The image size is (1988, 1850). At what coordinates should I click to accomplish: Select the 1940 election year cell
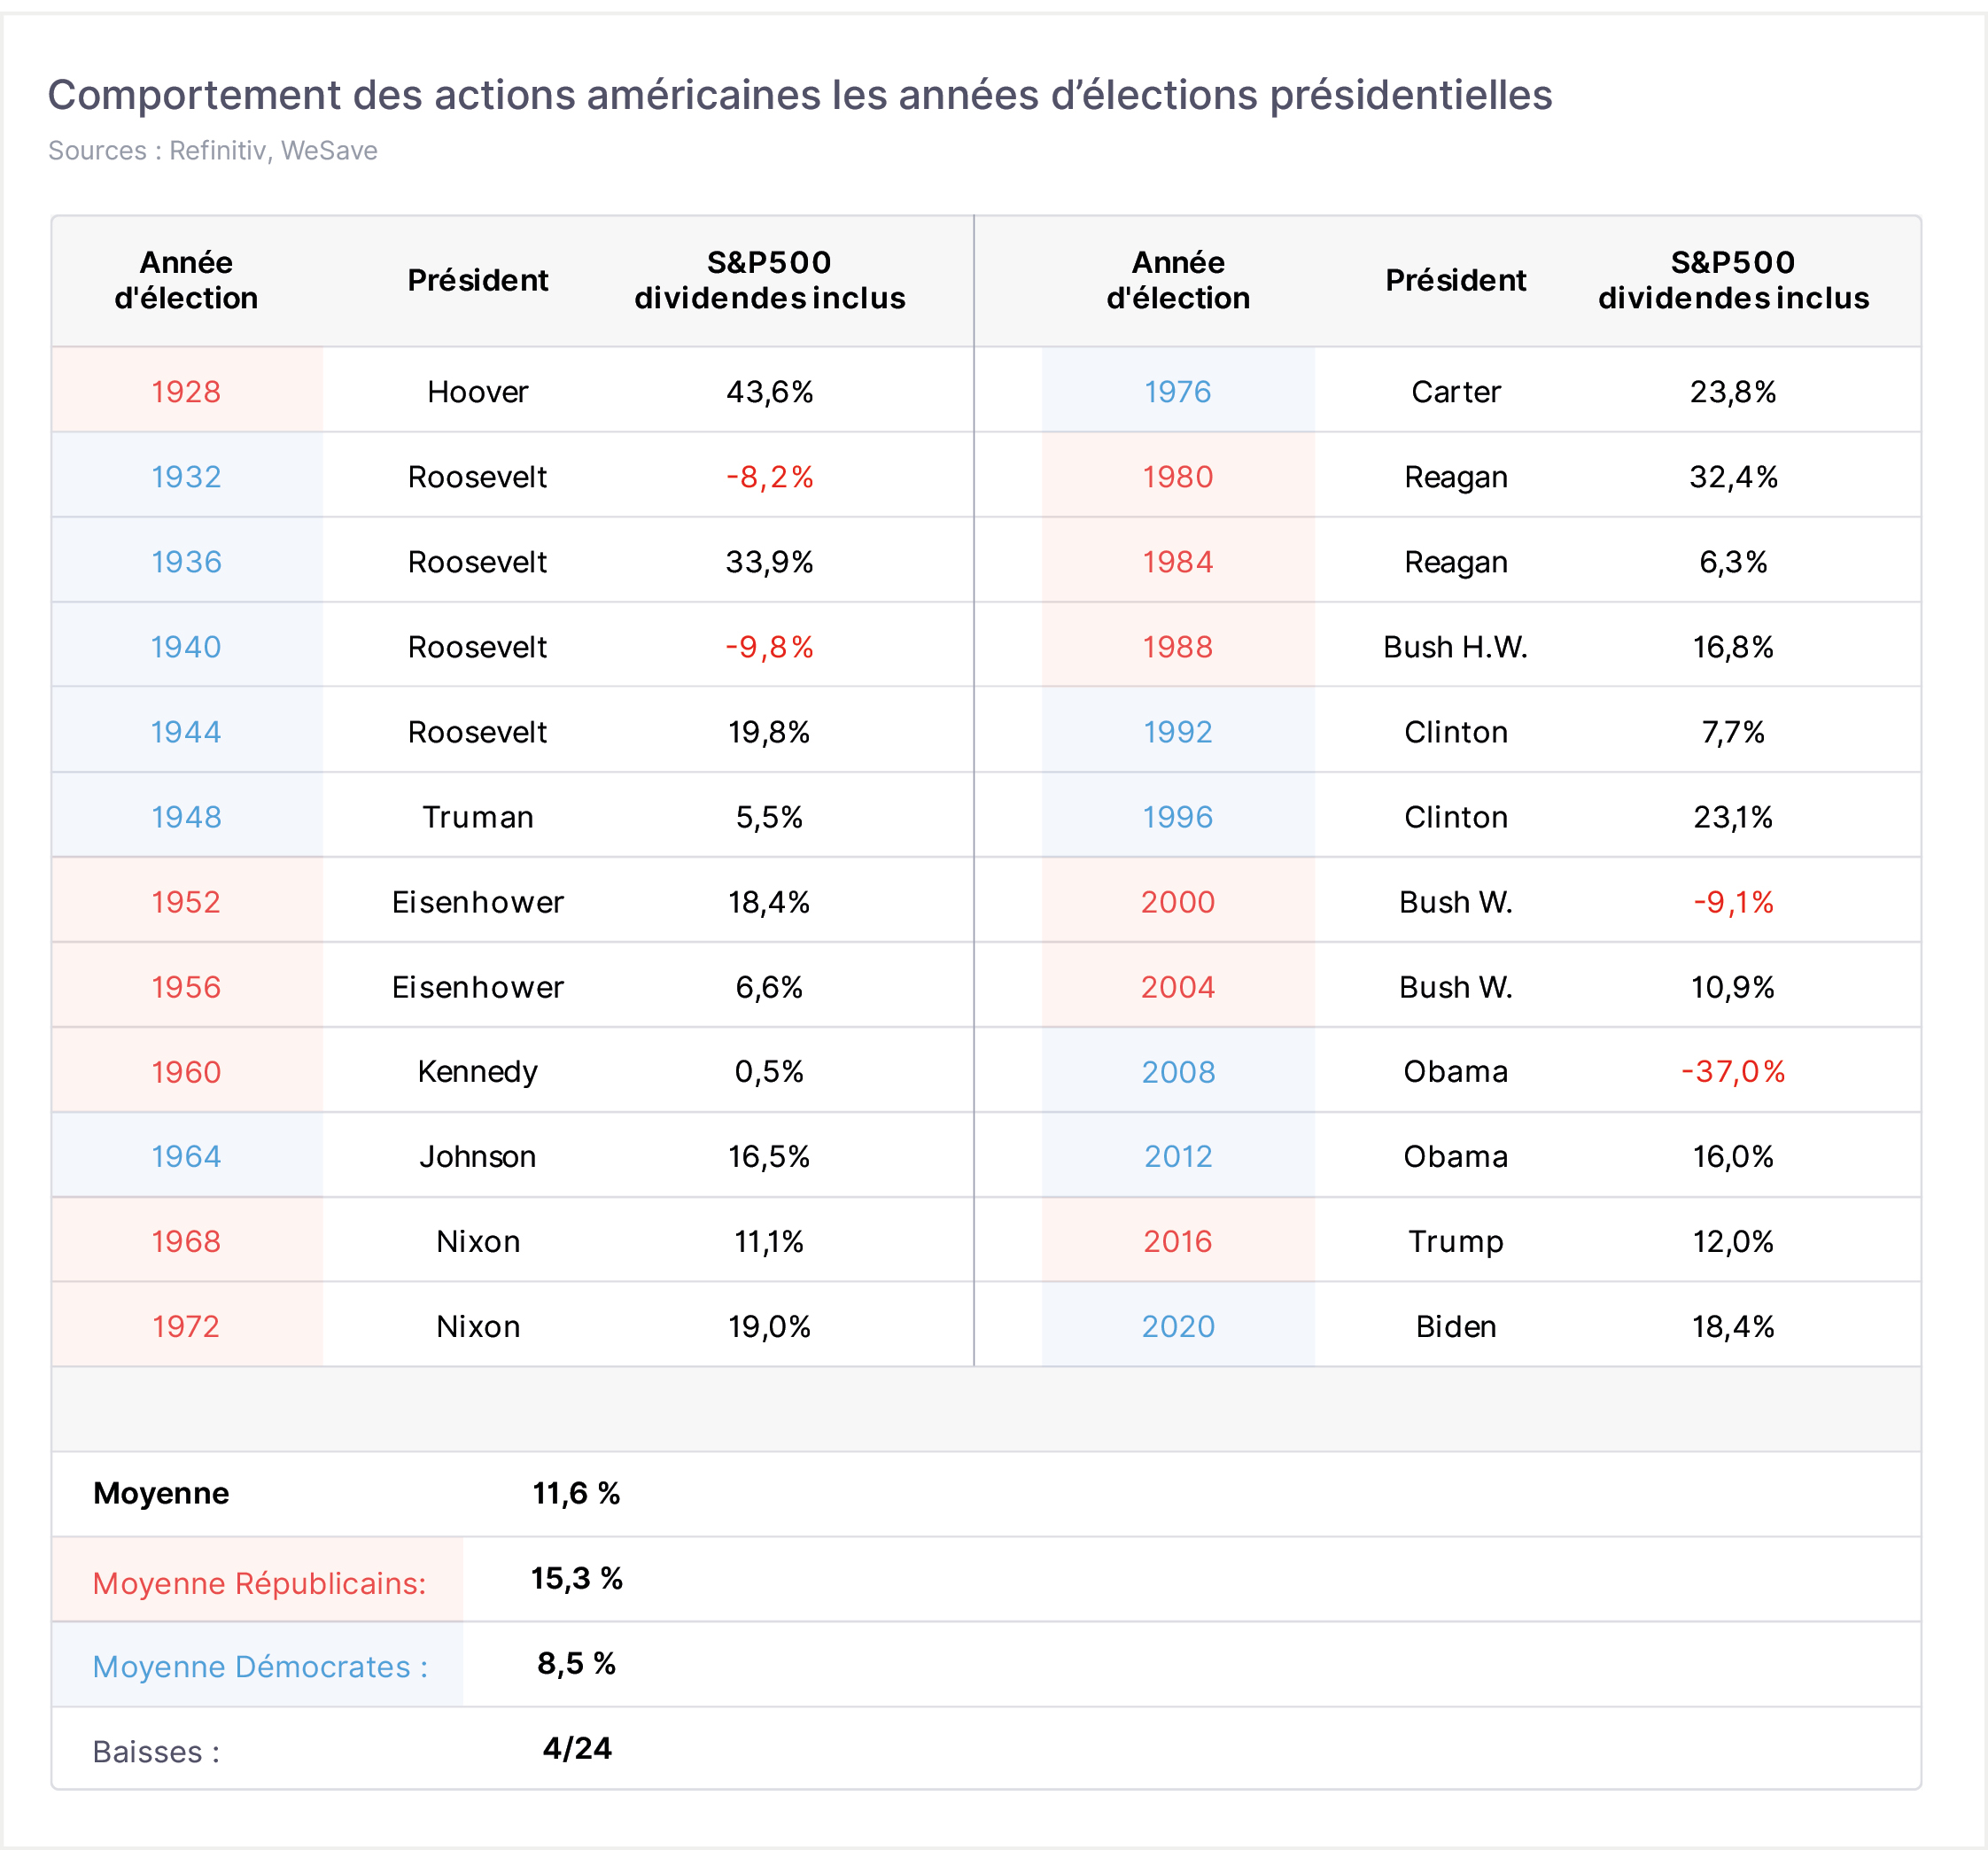coord(186,647)
